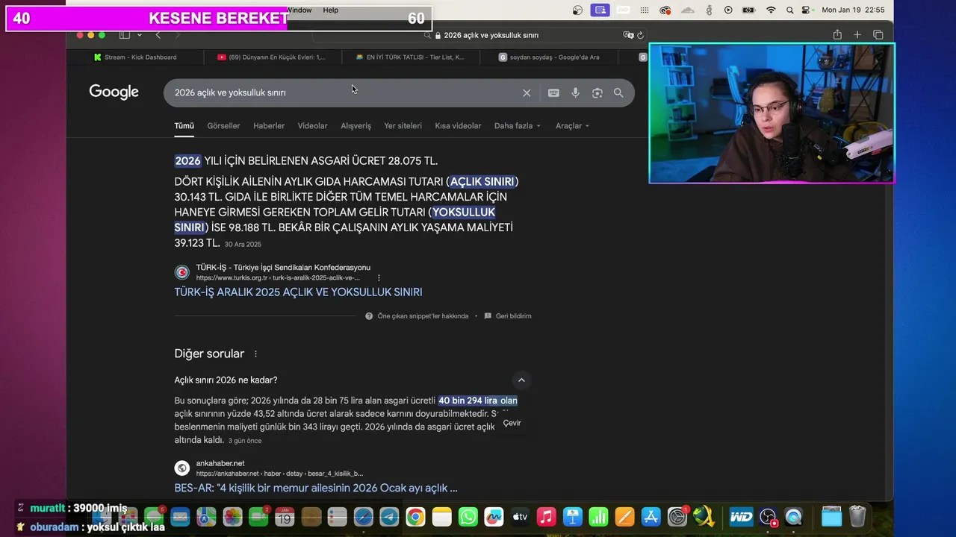Open App Store from dock
Viewport: 956px width, 537px height.
(651, 516)
